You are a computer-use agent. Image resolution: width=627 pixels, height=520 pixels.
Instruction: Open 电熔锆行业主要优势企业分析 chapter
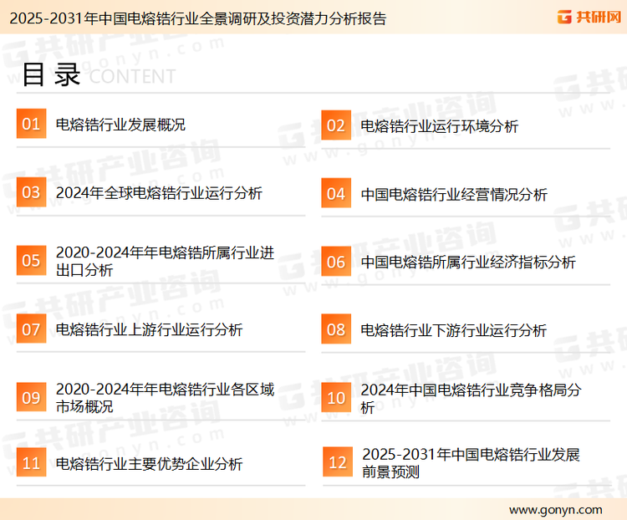point(149,463)
